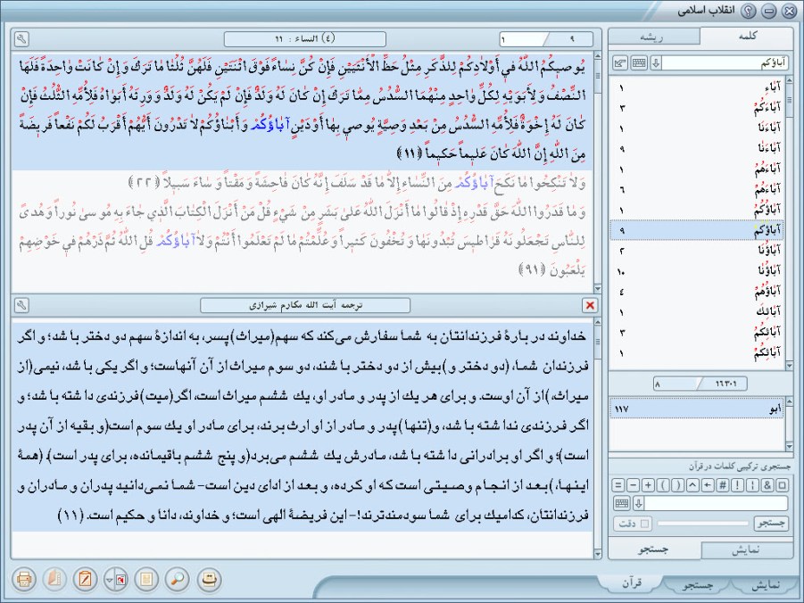Toggle the دقت checkbox
Image resolution: width=804 pixels, height=603 pixels.
pos(644,524)
